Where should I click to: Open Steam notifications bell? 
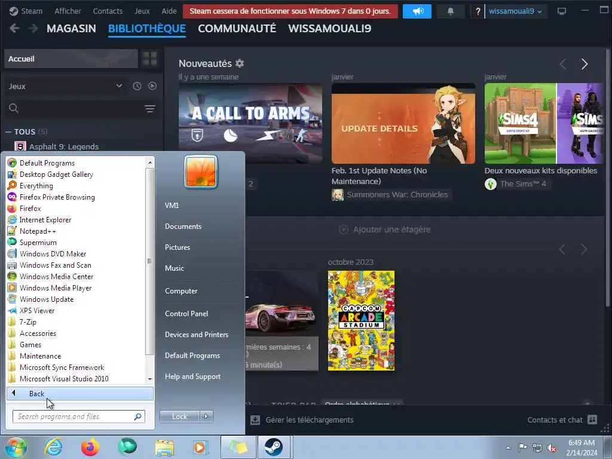point(451,11)
